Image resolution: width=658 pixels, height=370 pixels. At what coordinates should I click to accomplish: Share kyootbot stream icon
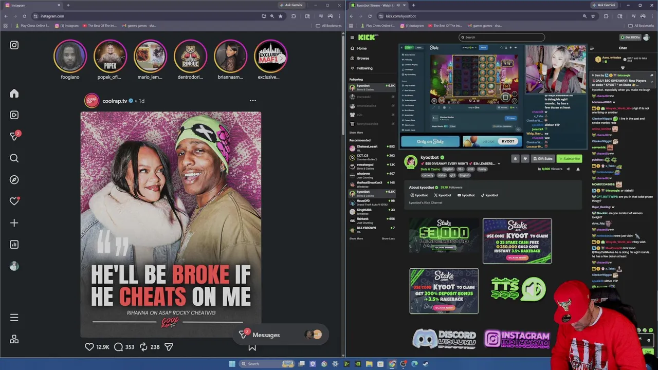pos(568,169)
